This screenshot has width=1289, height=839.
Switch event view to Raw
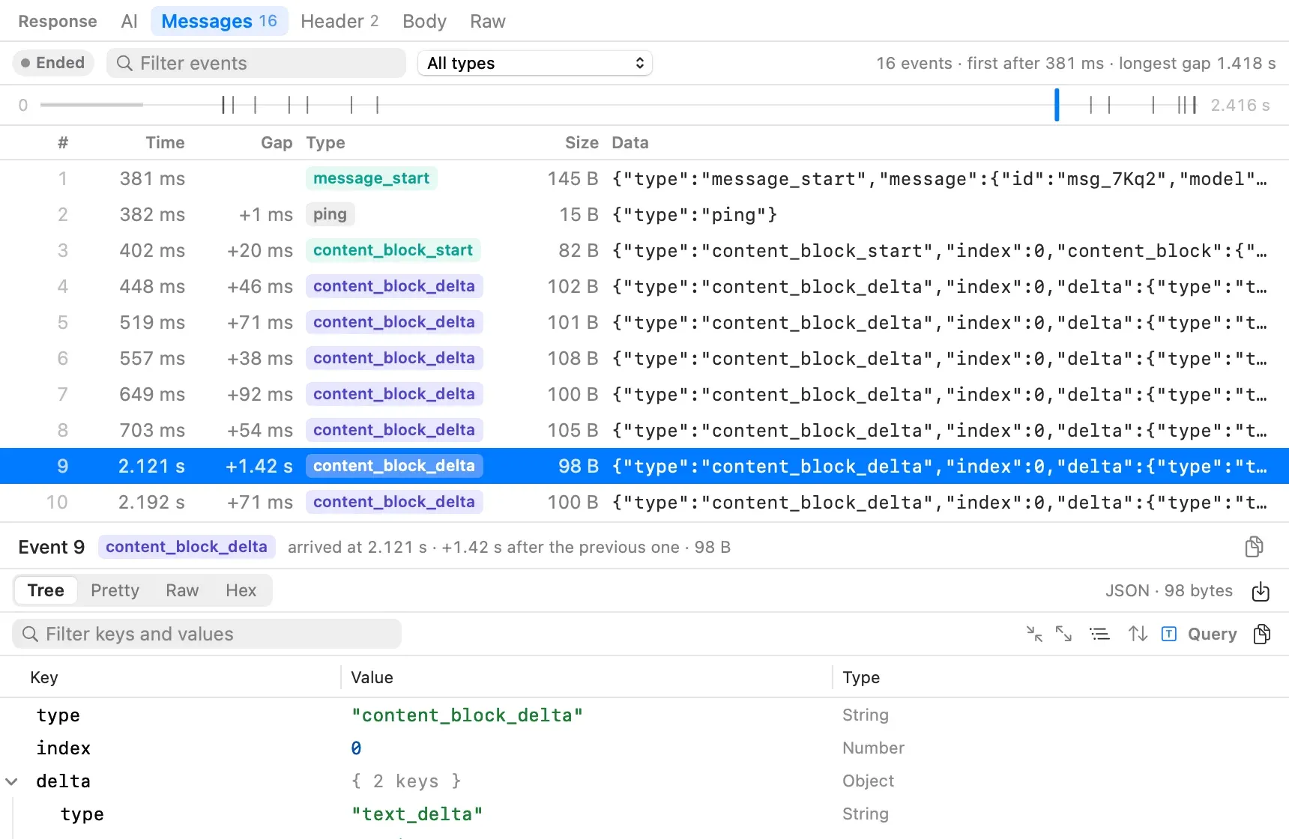coord(182,590)
